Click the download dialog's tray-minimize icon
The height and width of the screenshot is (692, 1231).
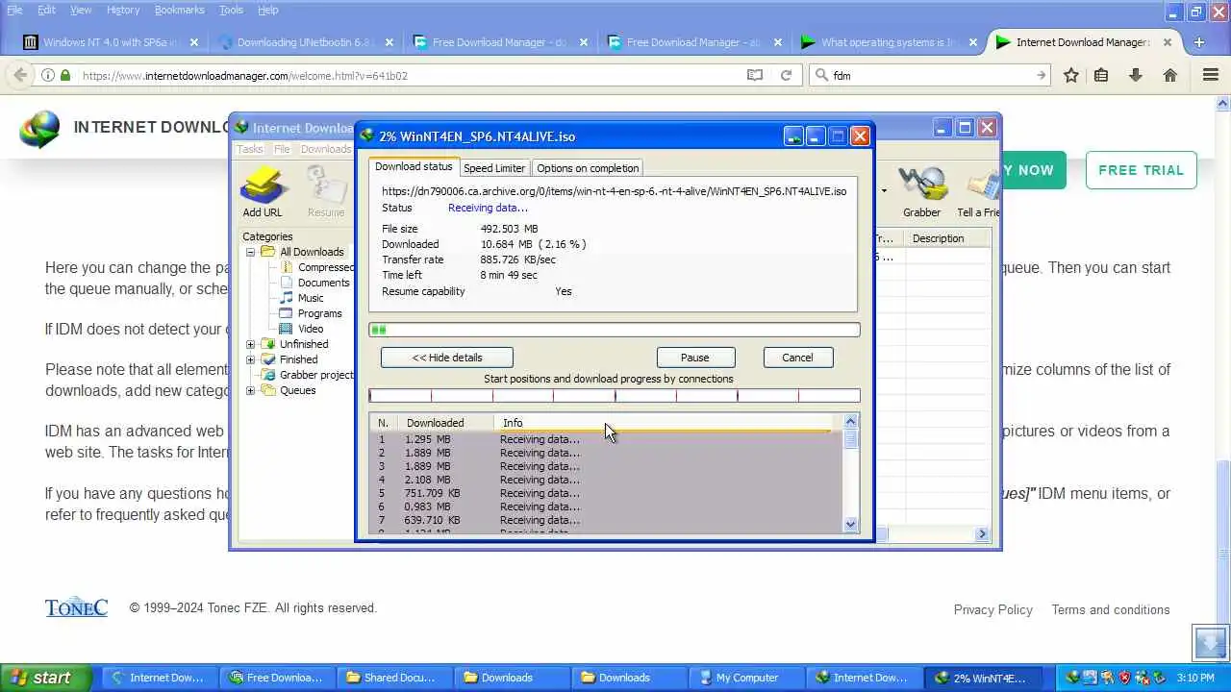coord(793,136)
